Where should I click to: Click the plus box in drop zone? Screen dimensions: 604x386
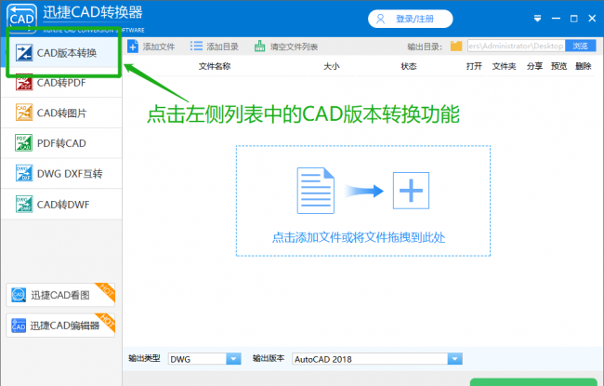click(411, 191)
